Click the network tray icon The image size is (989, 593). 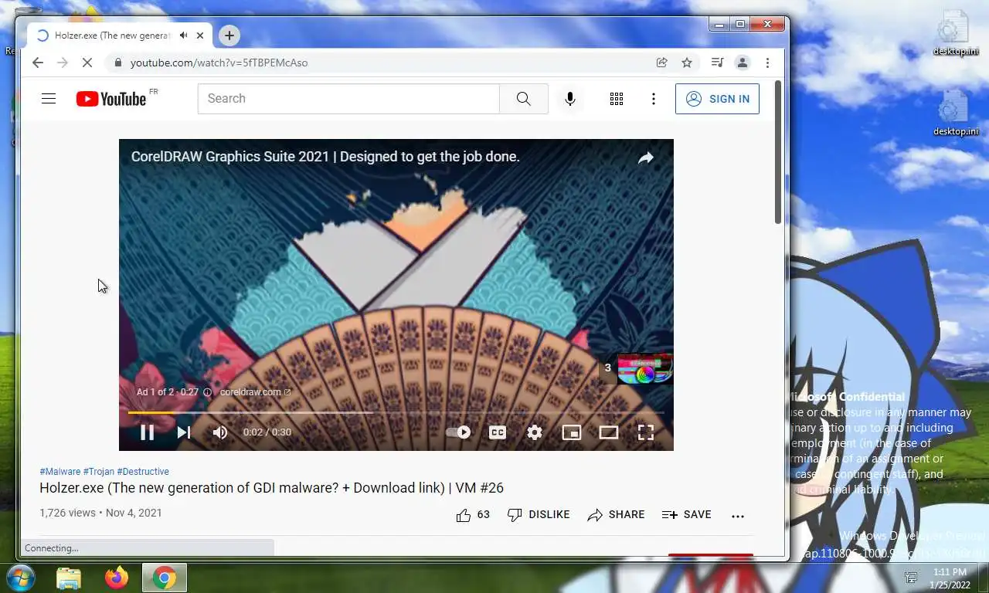911,578
